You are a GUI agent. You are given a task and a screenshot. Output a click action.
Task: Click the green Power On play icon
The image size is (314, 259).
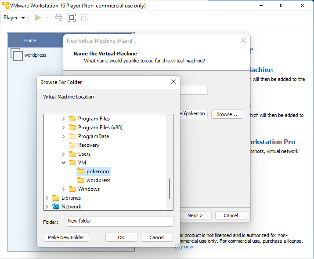[x=38, y=18]
